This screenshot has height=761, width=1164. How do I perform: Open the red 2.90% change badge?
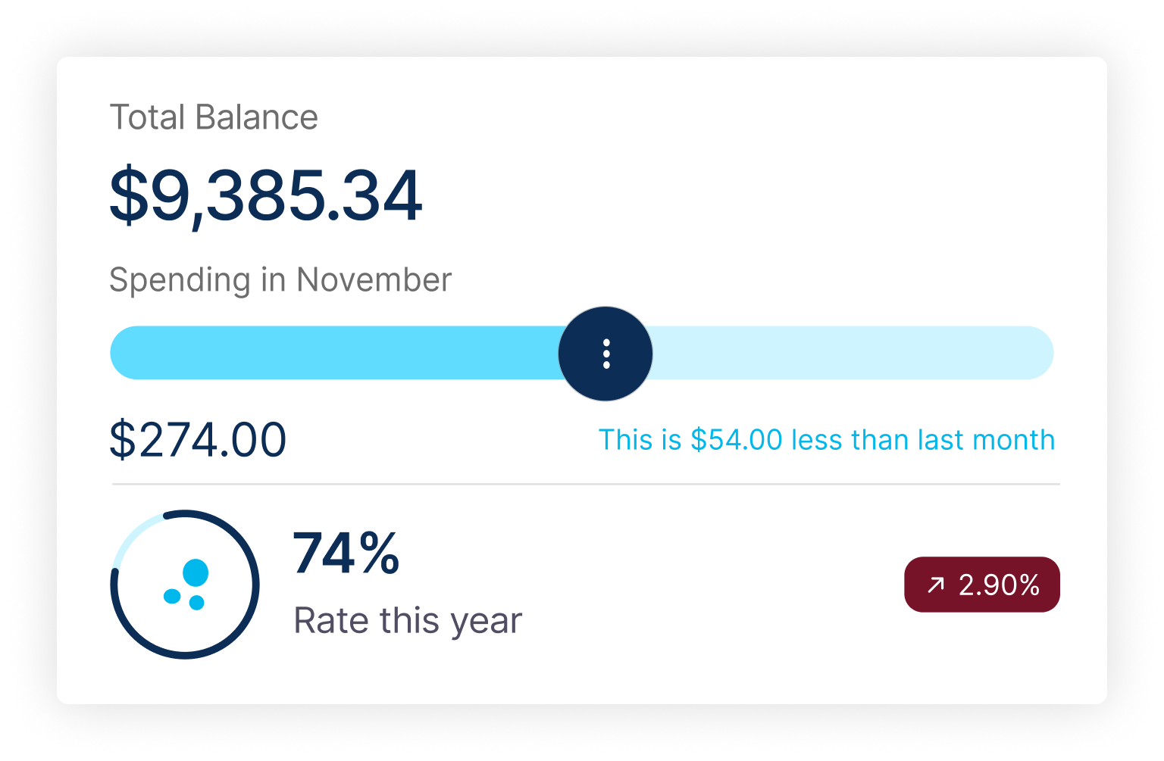982,585
